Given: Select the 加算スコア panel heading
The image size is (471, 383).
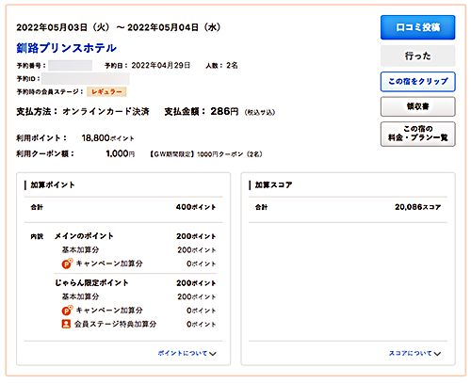Looking at the screenshot, I should (273, 185).
